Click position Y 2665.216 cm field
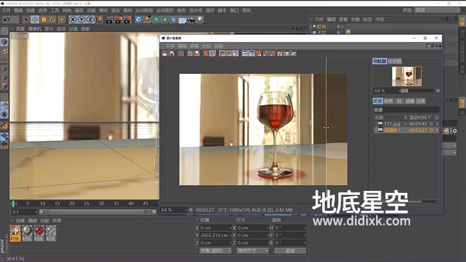The width and height of the screenshot is (466, 262). tap(215, 235)
